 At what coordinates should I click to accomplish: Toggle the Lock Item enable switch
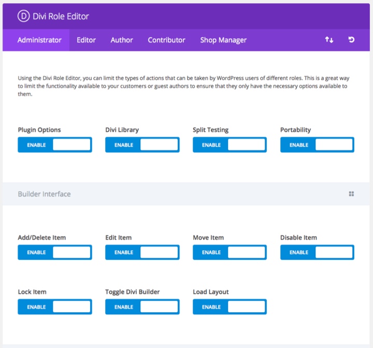point(55,307)
